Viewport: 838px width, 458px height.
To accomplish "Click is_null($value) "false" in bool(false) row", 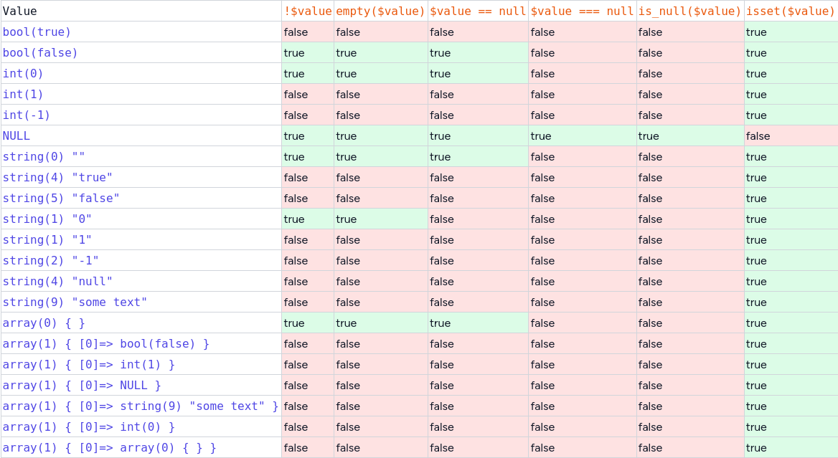I will point(690,53).
